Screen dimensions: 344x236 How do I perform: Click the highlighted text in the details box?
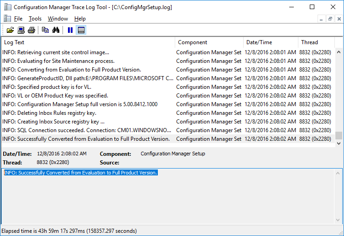(x=81, y=173)
